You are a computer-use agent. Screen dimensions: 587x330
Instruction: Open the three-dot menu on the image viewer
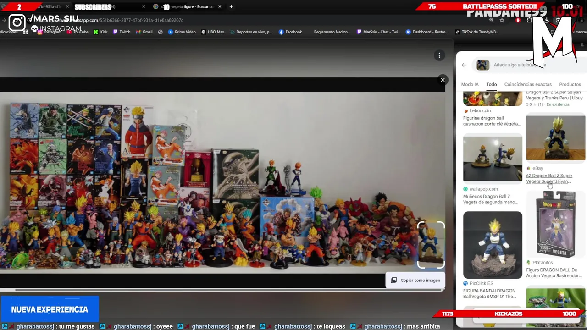[x=439, y=55]
